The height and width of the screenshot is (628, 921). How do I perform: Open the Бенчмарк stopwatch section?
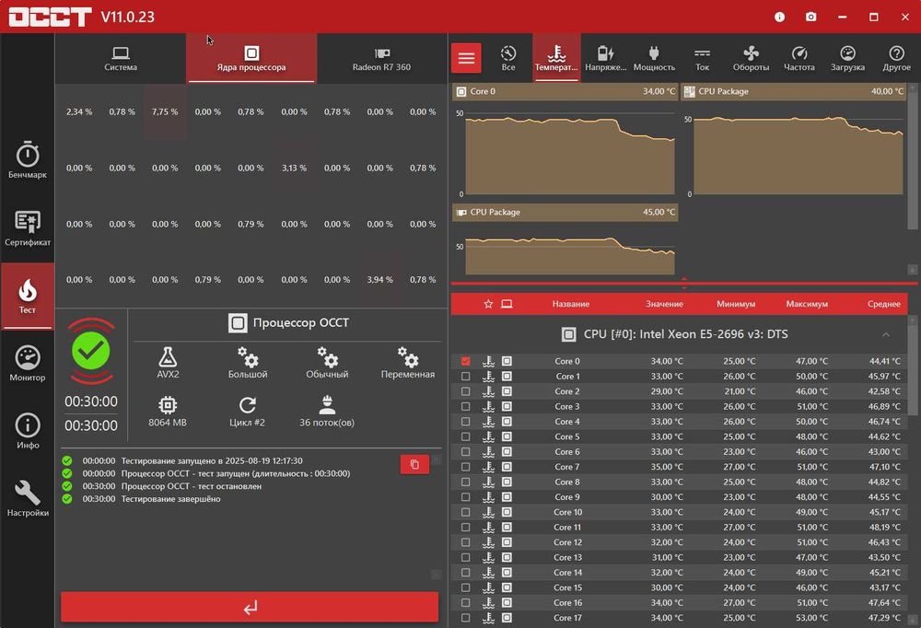click(x=27, y=160)
